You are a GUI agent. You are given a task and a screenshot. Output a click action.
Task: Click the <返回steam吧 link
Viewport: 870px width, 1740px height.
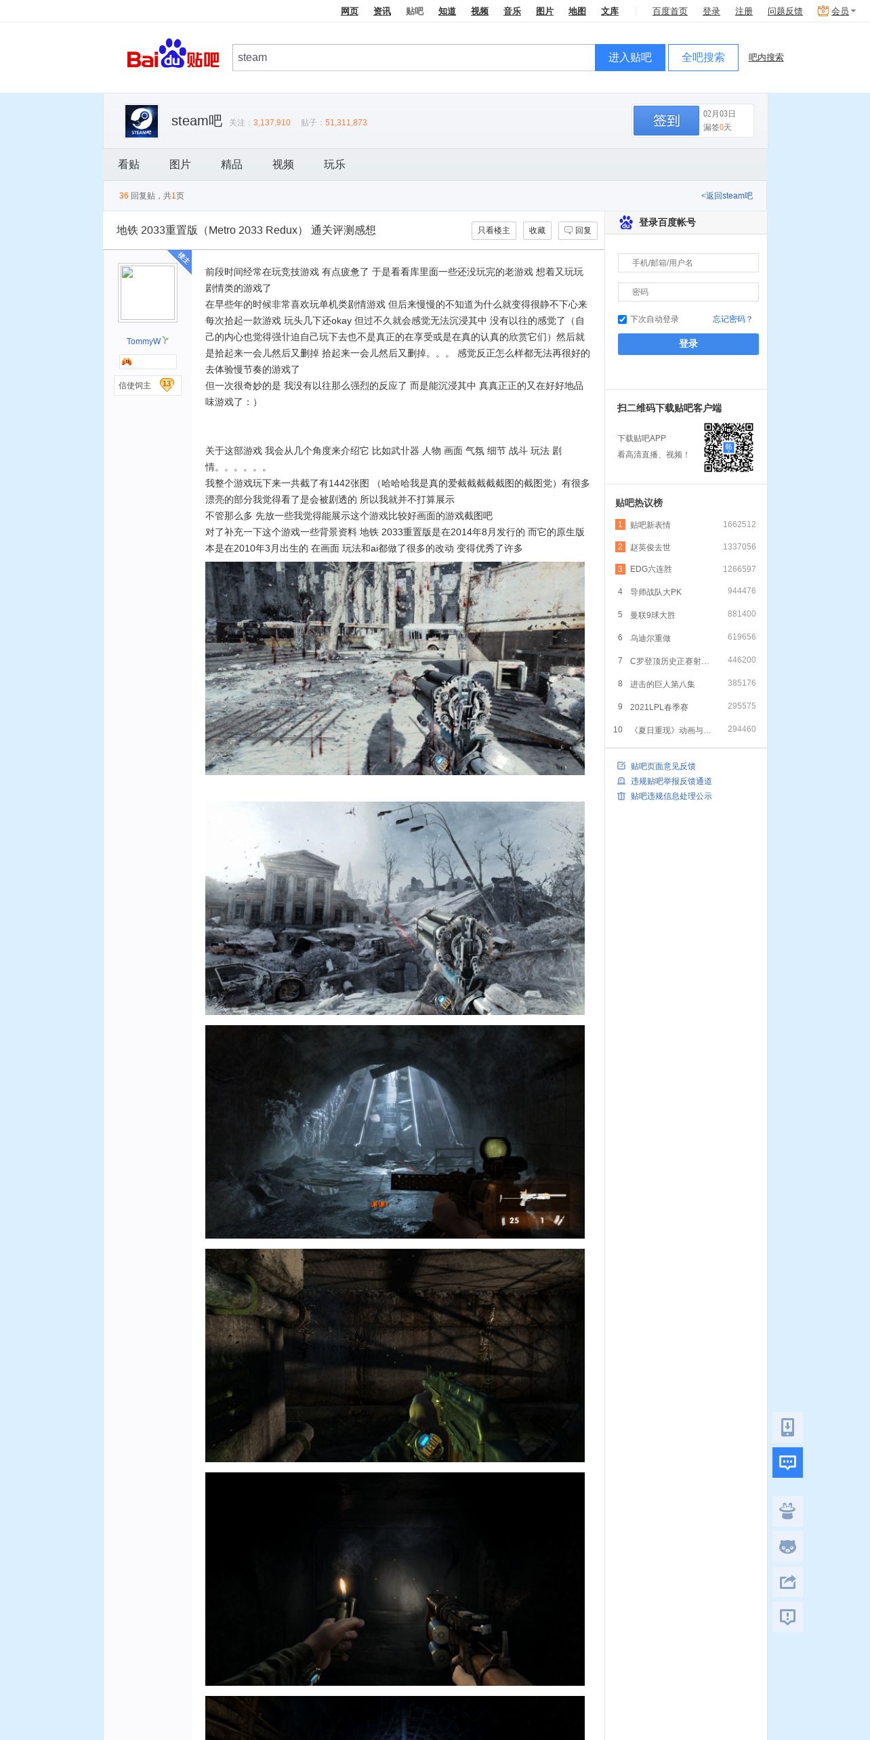[727, 196]
